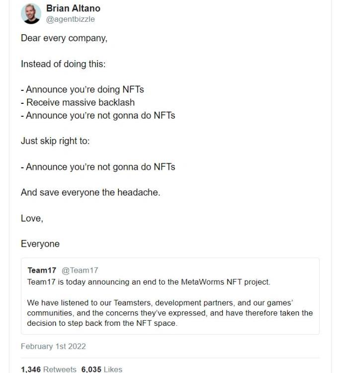Open quoted tweet's MetaWorms NFT project sentence
Image resolution: width=341 pixels, height=373 pixels.
(x=149, y=282)
